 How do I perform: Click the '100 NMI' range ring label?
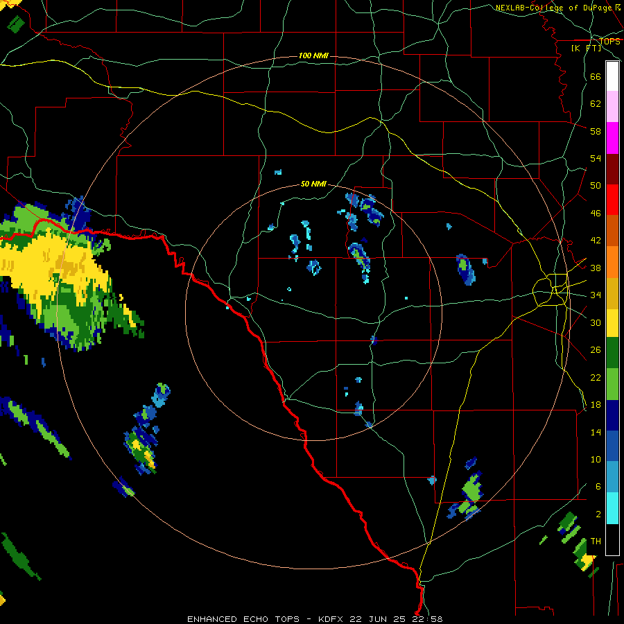tap(313, 55)
